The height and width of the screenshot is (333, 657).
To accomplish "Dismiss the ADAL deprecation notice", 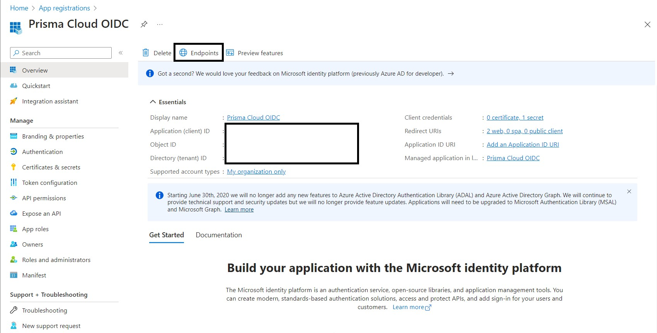I will 629,191.
